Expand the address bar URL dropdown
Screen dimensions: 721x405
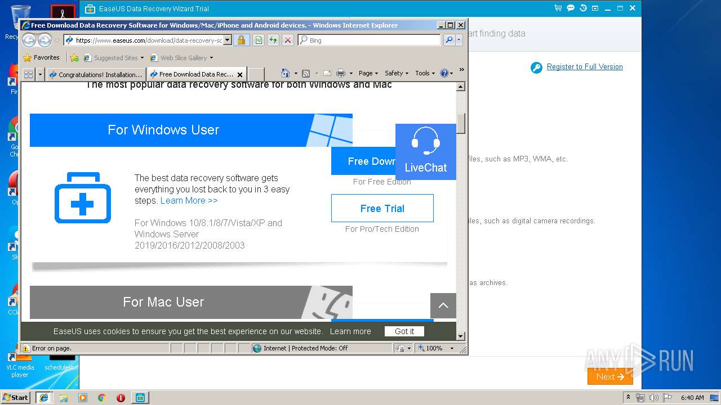click(x=228, y=40)
